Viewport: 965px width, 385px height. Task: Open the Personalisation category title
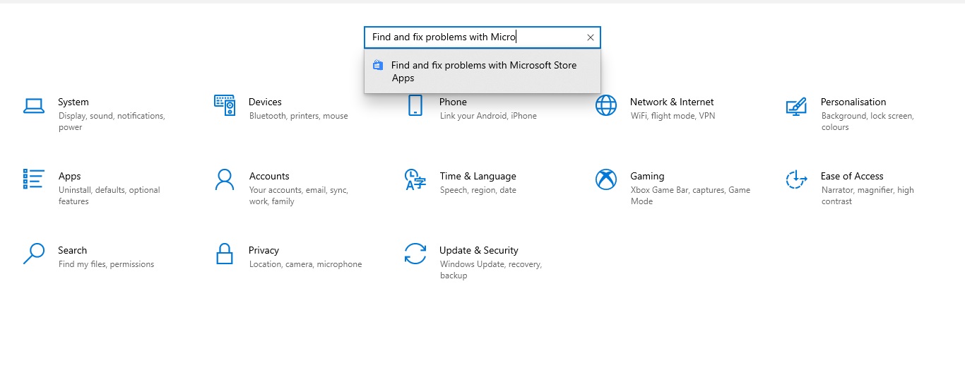pos(853,102)
